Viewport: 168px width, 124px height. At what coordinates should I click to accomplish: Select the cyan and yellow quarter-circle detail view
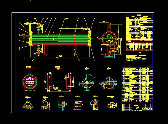click(87, 82)
